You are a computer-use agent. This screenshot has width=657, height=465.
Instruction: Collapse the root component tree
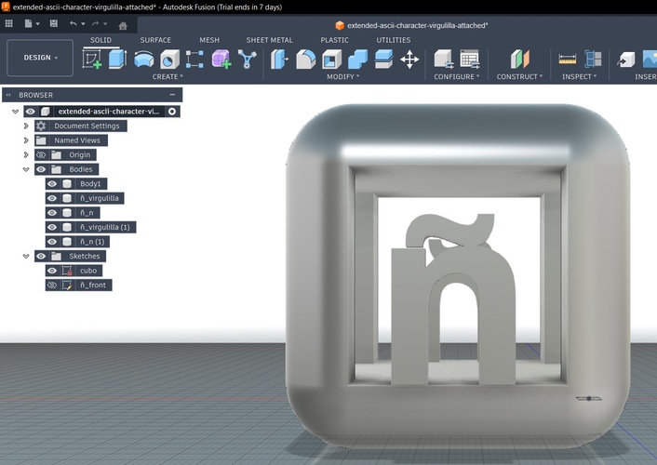[x=16, y=111]
